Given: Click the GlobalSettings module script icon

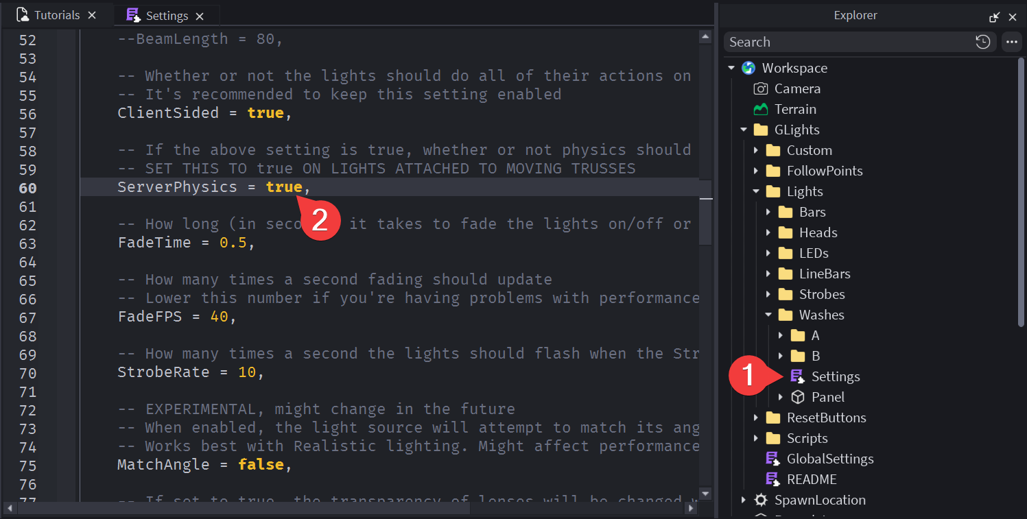Looking at the screenshot, I should (772, 459).
